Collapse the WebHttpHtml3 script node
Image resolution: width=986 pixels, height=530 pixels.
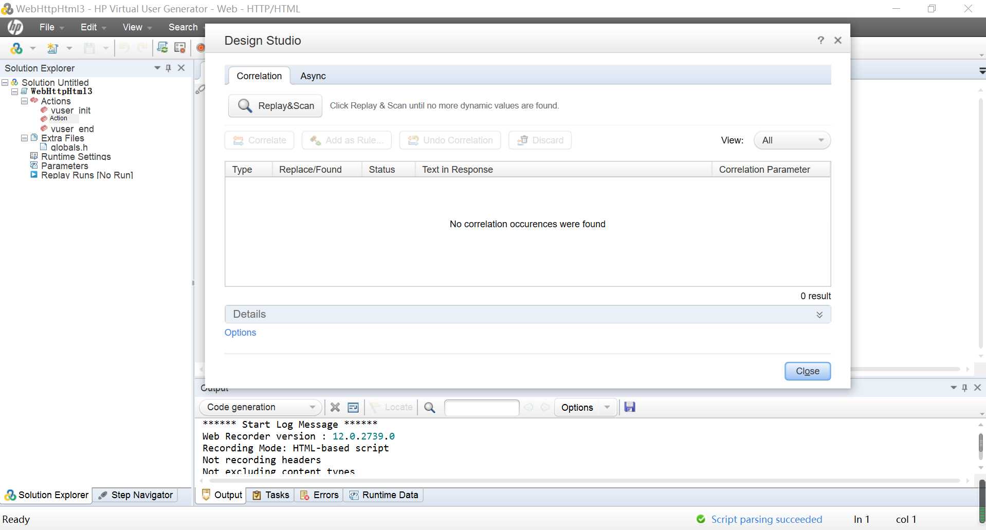pos(14,92)
